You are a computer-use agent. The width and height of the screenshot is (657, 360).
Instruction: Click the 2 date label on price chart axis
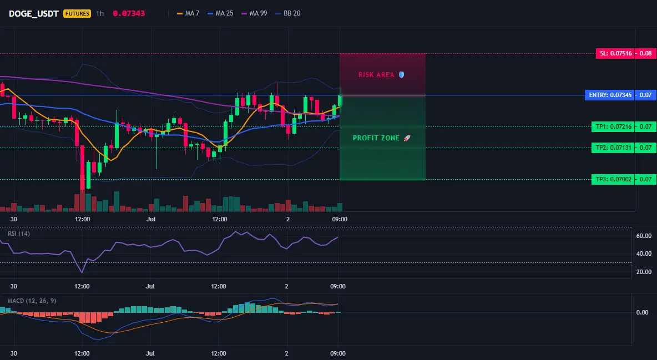pos(288,219)
